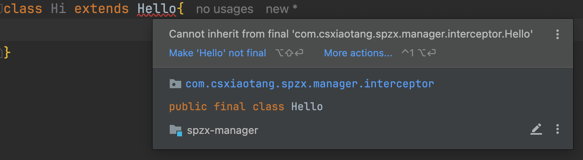Open the options menu beside the error message
The width and height of the screenshot is (583, 160).
click(x=557, y=34)
